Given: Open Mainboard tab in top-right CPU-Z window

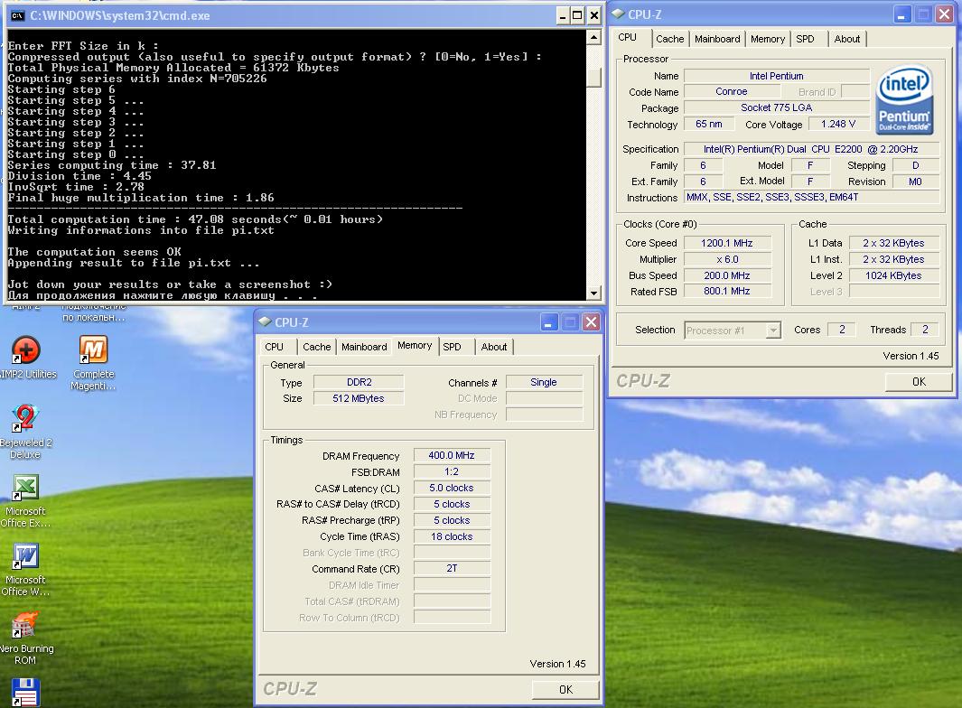Looking at the screenshot, I should 717,39.
